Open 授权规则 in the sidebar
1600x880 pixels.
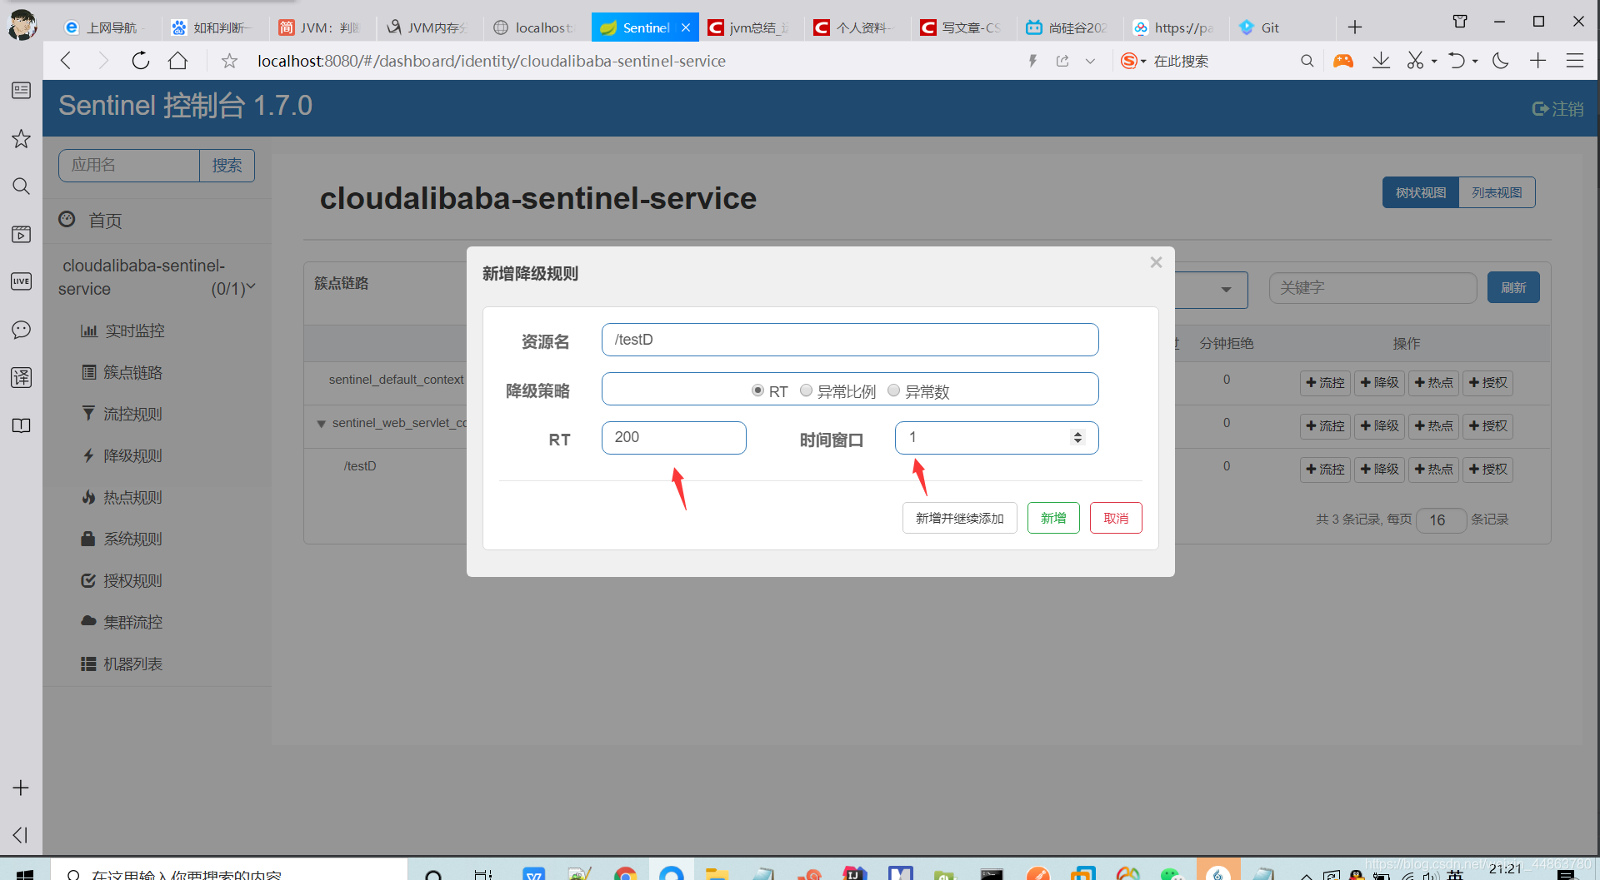pos(122,580)
